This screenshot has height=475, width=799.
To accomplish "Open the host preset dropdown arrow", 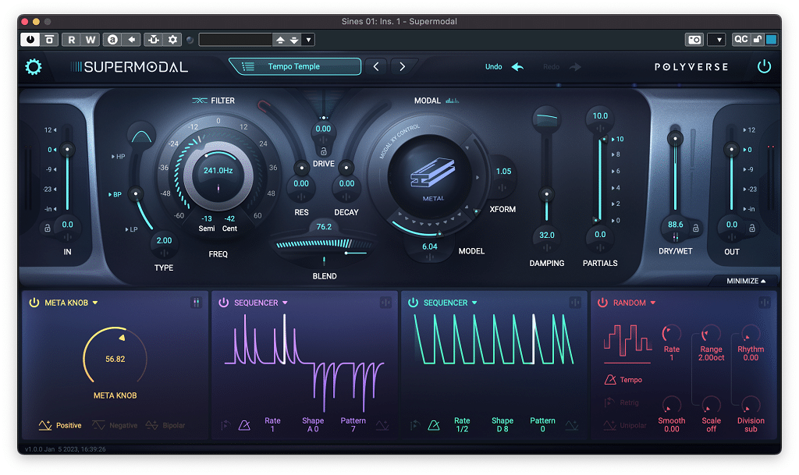I will coord(308,40).
